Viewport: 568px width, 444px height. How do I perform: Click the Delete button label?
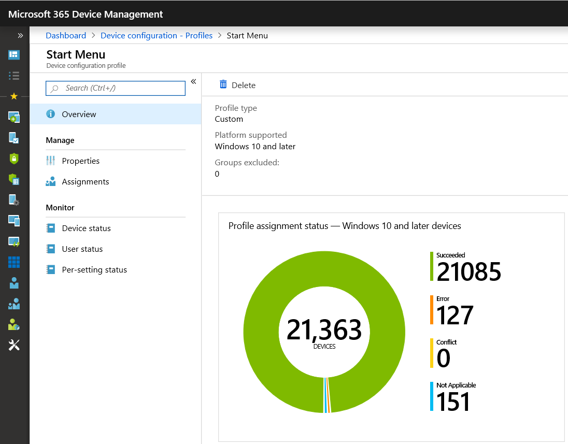pos(244,85)
